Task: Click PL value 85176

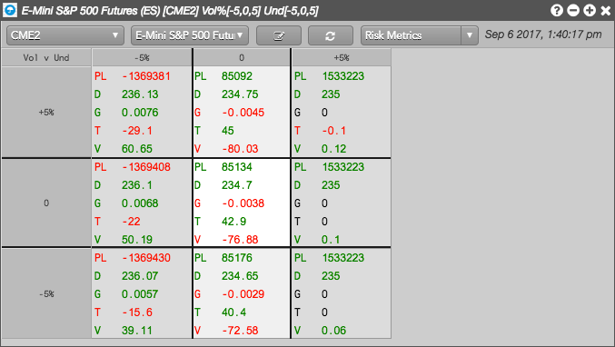Action: click(x=237, y=258)
